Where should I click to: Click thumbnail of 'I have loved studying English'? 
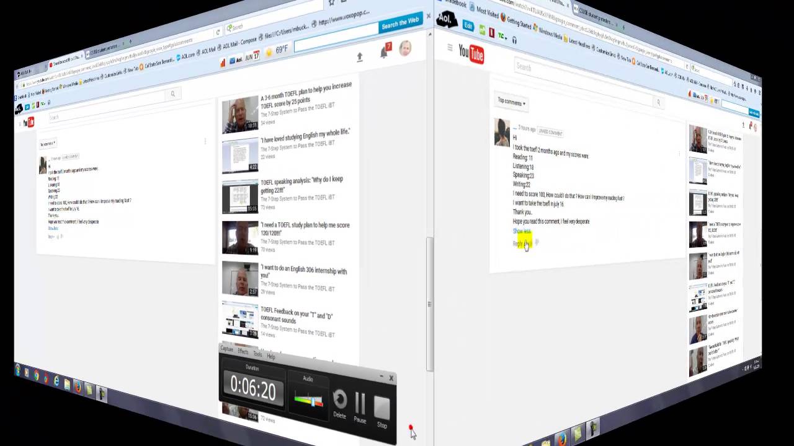click(x=240, y=155)
